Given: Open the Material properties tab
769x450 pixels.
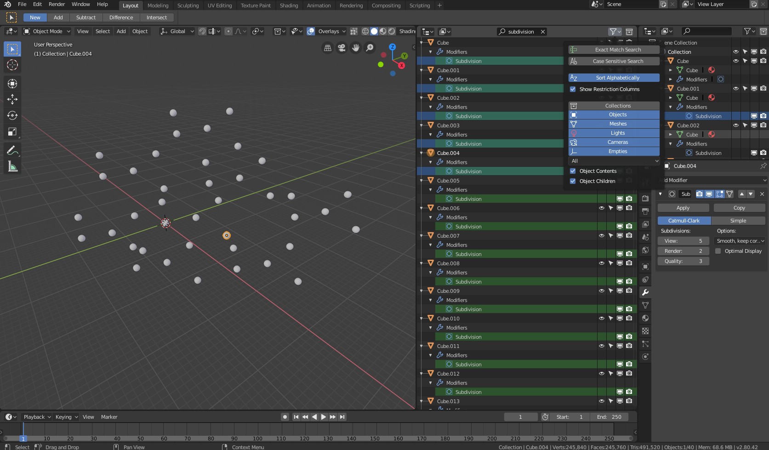Looking at the screenshot, I should pyautogui.click(x=645, y=318).
